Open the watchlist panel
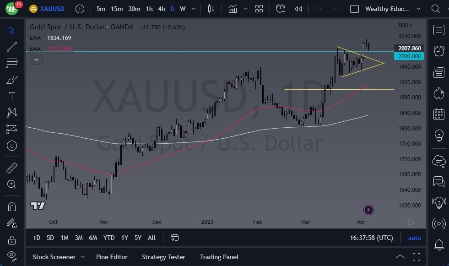 click(438, 30)
